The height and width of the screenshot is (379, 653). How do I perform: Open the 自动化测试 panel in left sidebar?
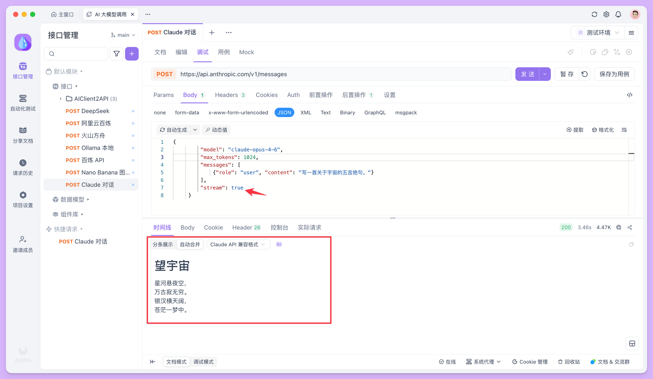[x=23, y=103]
